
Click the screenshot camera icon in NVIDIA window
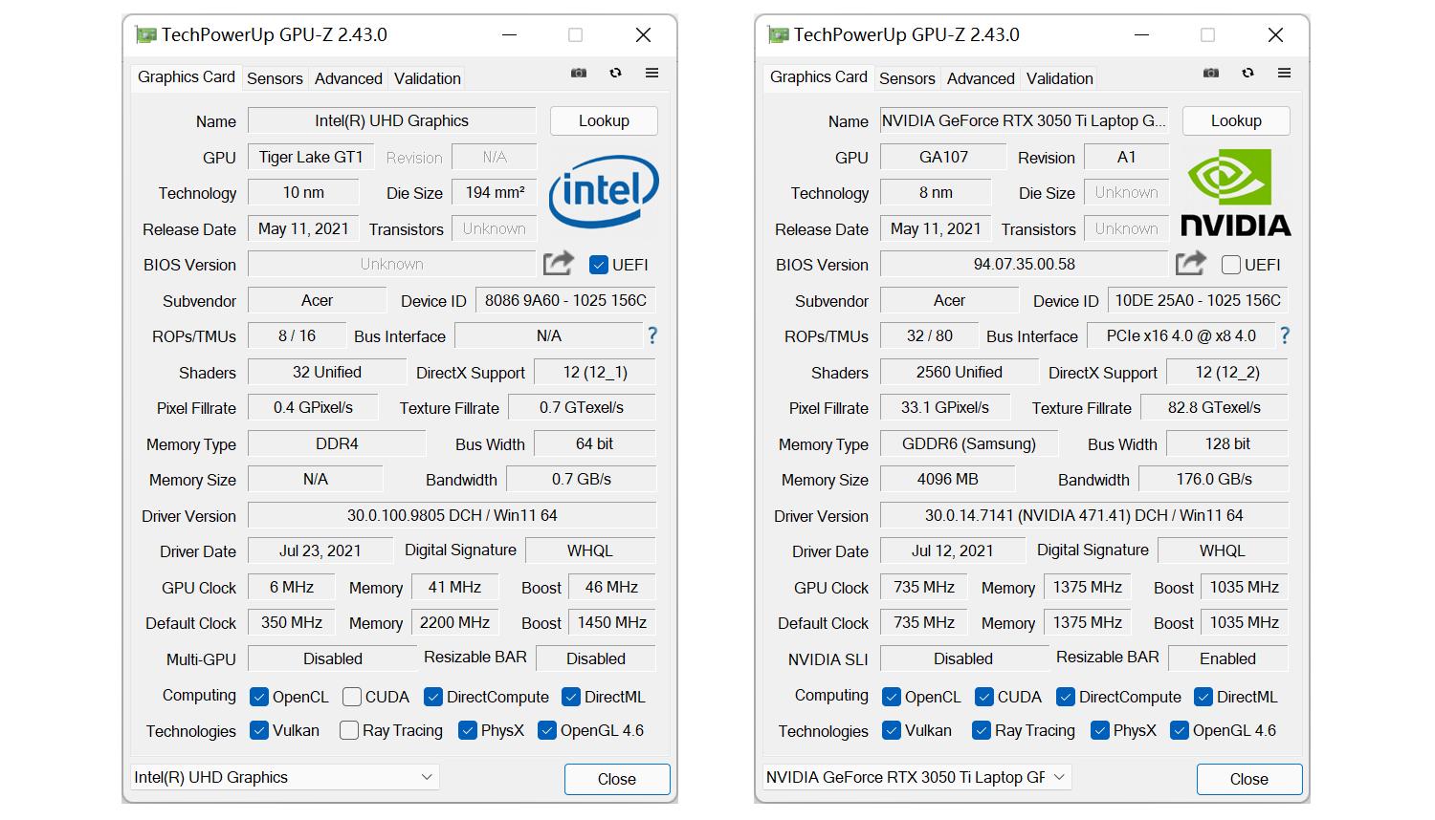pos(1211,74)
